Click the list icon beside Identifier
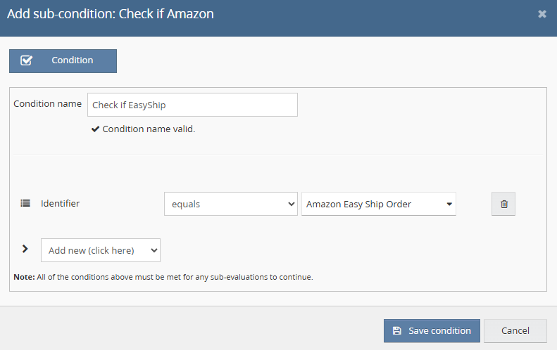The width and height of the screenshot is (557, 350). pyautogui.click(x=25, y=204)
